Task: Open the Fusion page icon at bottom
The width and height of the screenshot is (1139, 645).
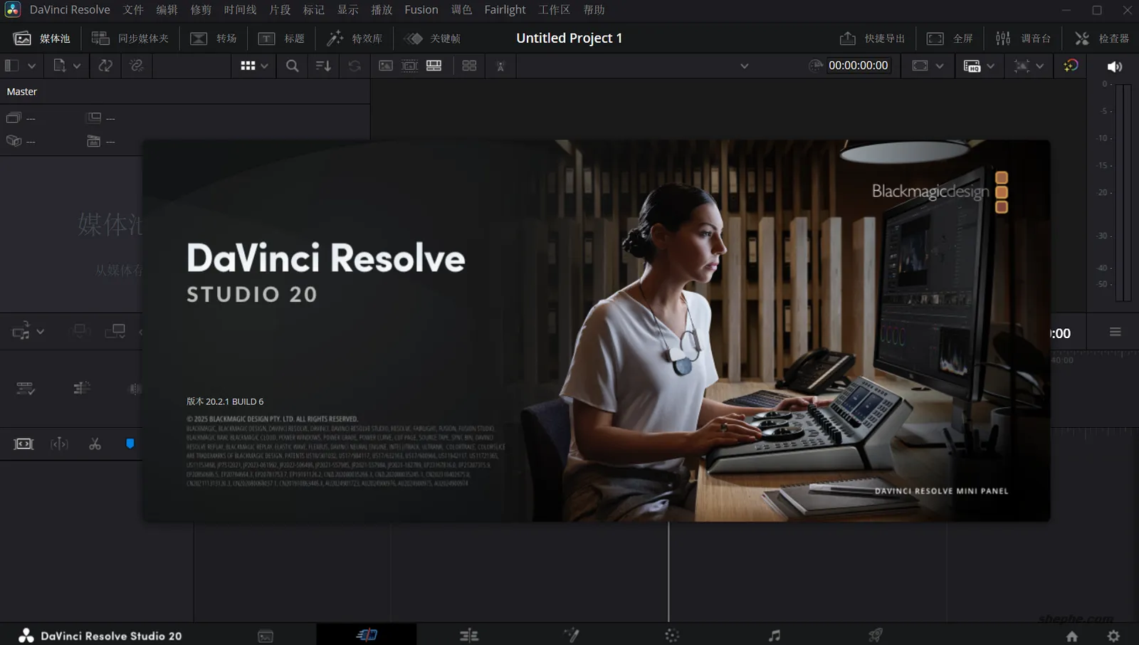Action: [570, 635]
